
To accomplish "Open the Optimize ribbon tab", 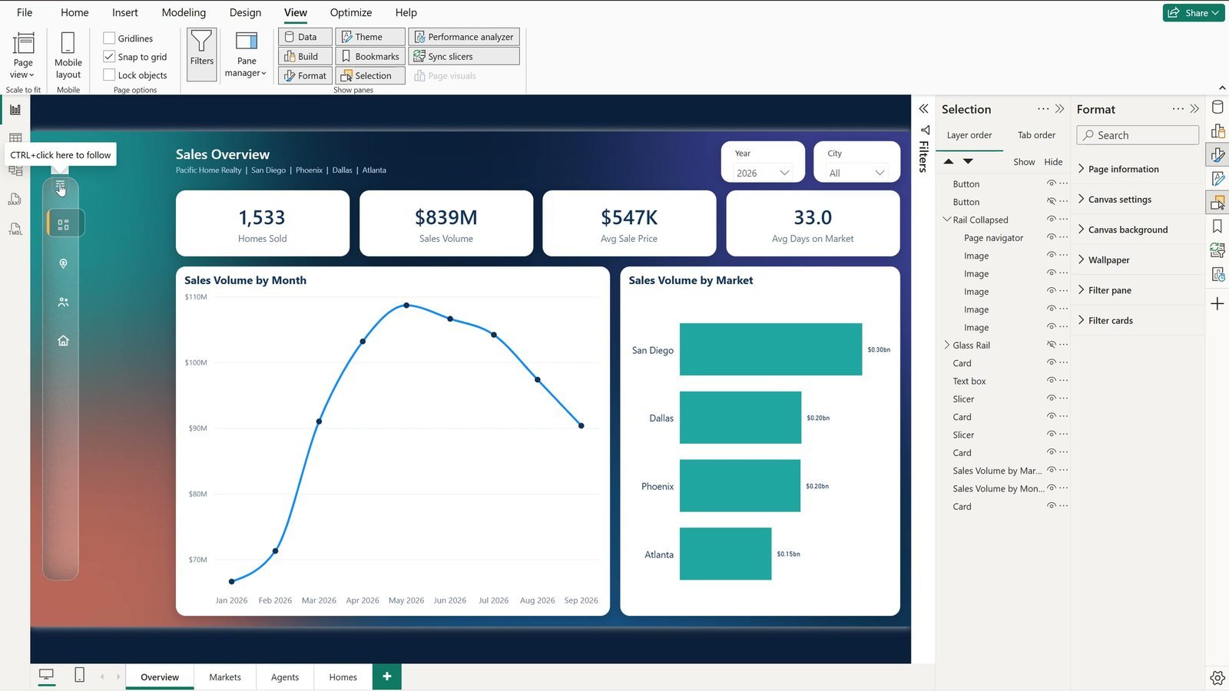I will coord(351,12).
